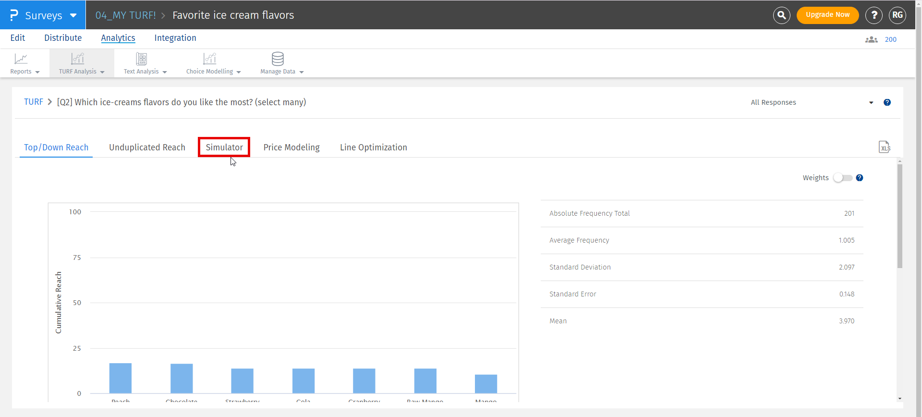Viewport: 922px width, 417px height.
Task: Open the RG user profile avatar
Action: (897, 15)
